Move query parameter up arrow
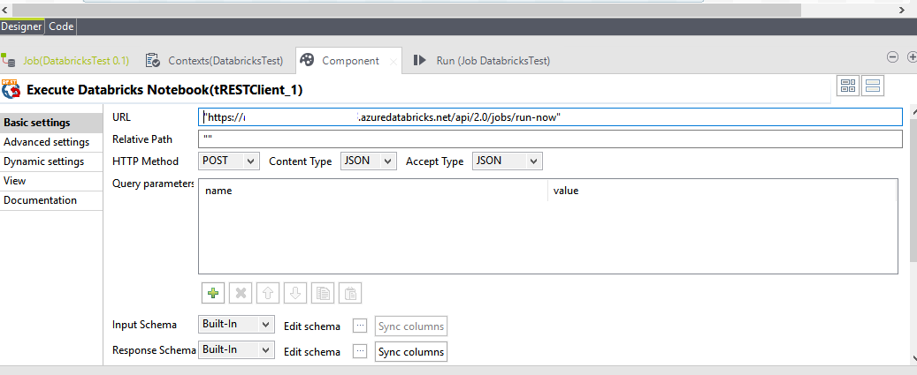 [x=268, y=293]
